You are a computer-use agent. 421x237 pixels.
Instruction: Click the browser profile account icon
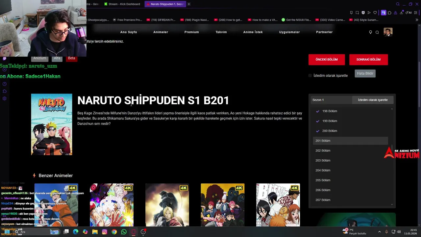click(395, 13)
